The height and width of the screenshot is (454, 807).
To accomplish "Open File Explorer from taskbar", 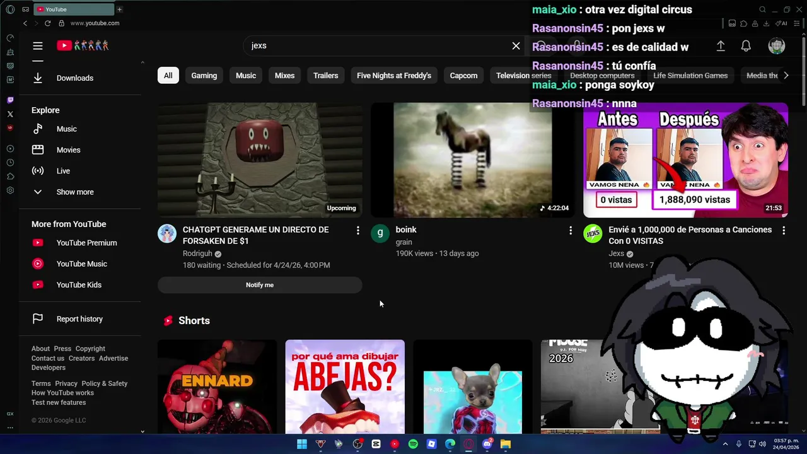I will point(505,444).
